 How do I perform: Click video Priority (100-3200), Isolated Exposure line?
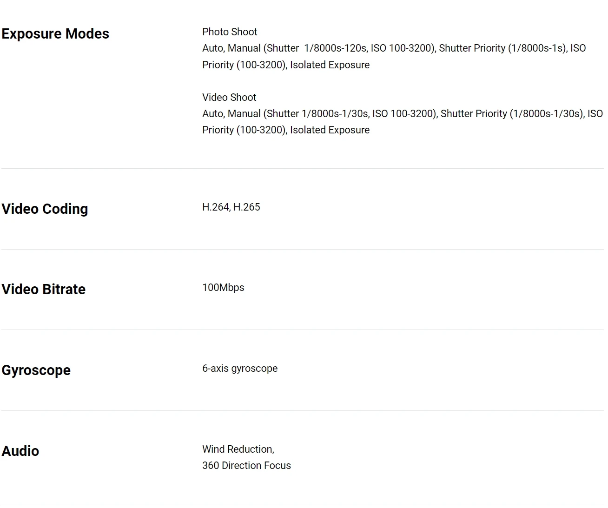286,130
